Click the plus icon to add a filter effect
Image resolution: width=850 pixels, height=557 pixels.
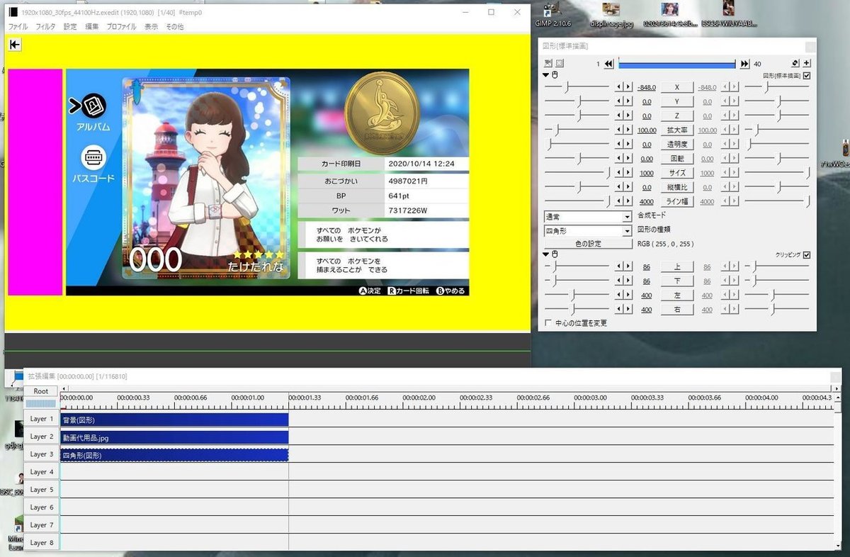point(807,63)
